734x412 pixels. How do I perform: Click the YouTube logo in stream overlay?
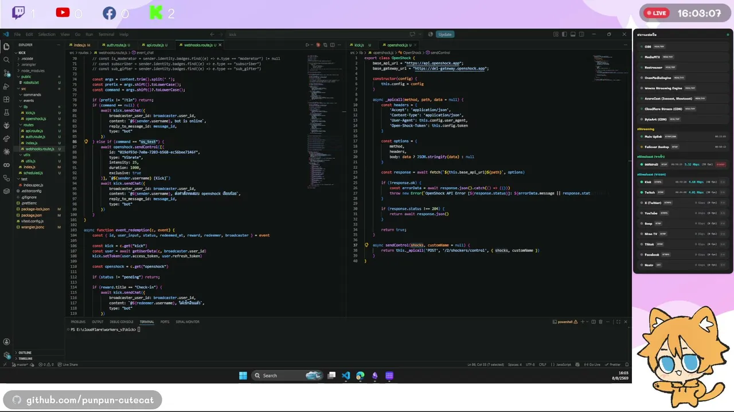[x=63, y=13]
